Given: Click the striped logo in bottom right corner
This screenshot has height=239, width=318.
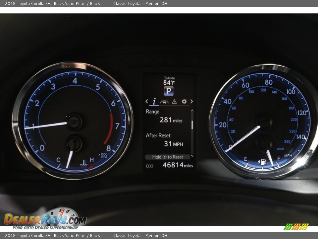Looking at the screenshot, I should 296,227.
